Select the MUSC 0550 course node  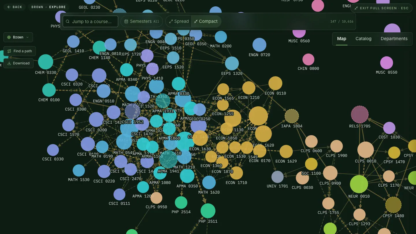pyautogui.click(x=387, y=63)
